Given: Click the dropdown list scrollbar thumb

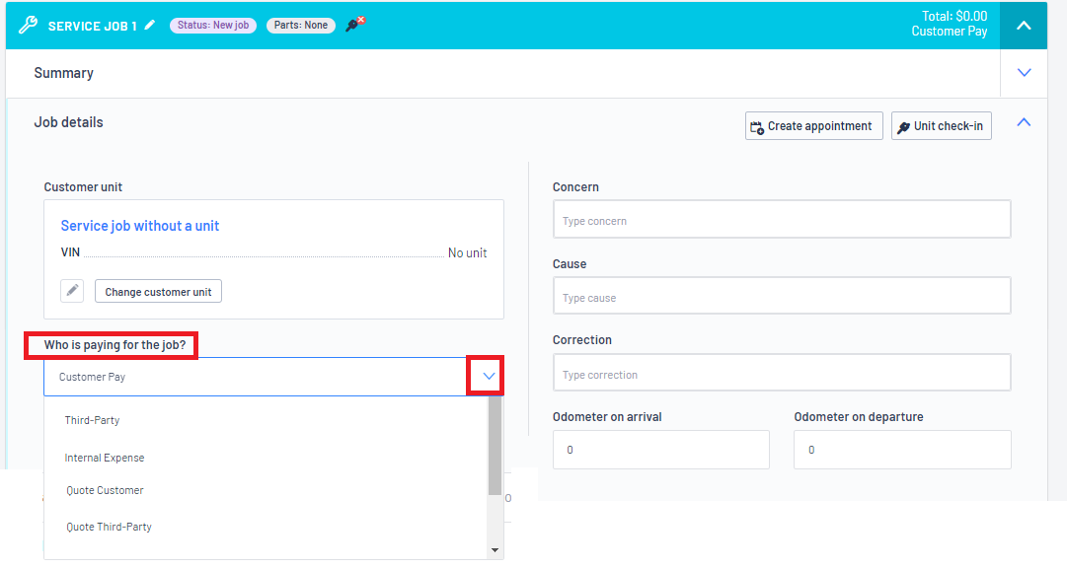Looking at the screenshot, I should pyautogui.click(x=495, y=446).
